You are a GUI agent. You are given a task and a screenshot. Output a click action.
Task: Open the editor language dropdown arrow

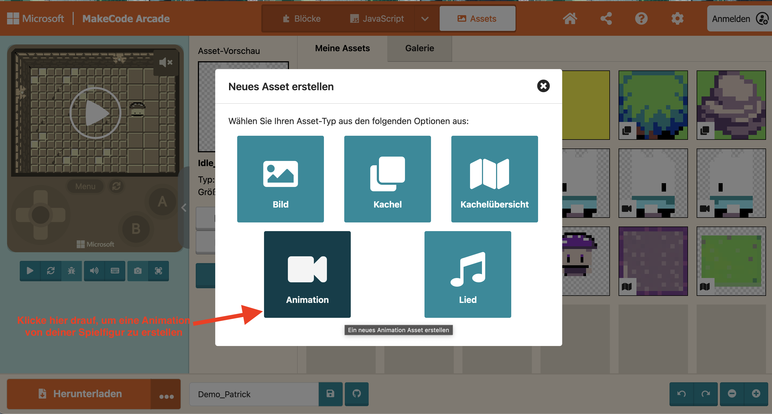424,19
